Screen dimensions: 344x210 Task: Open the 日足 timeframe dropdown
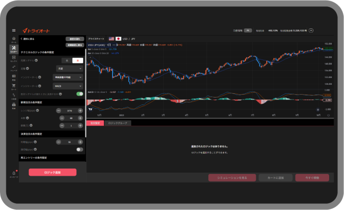coord(70,69)
